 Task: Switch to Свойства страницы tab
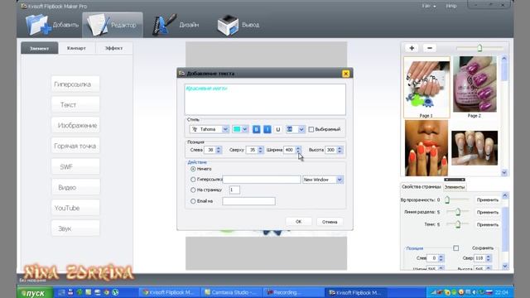point(422,187)
